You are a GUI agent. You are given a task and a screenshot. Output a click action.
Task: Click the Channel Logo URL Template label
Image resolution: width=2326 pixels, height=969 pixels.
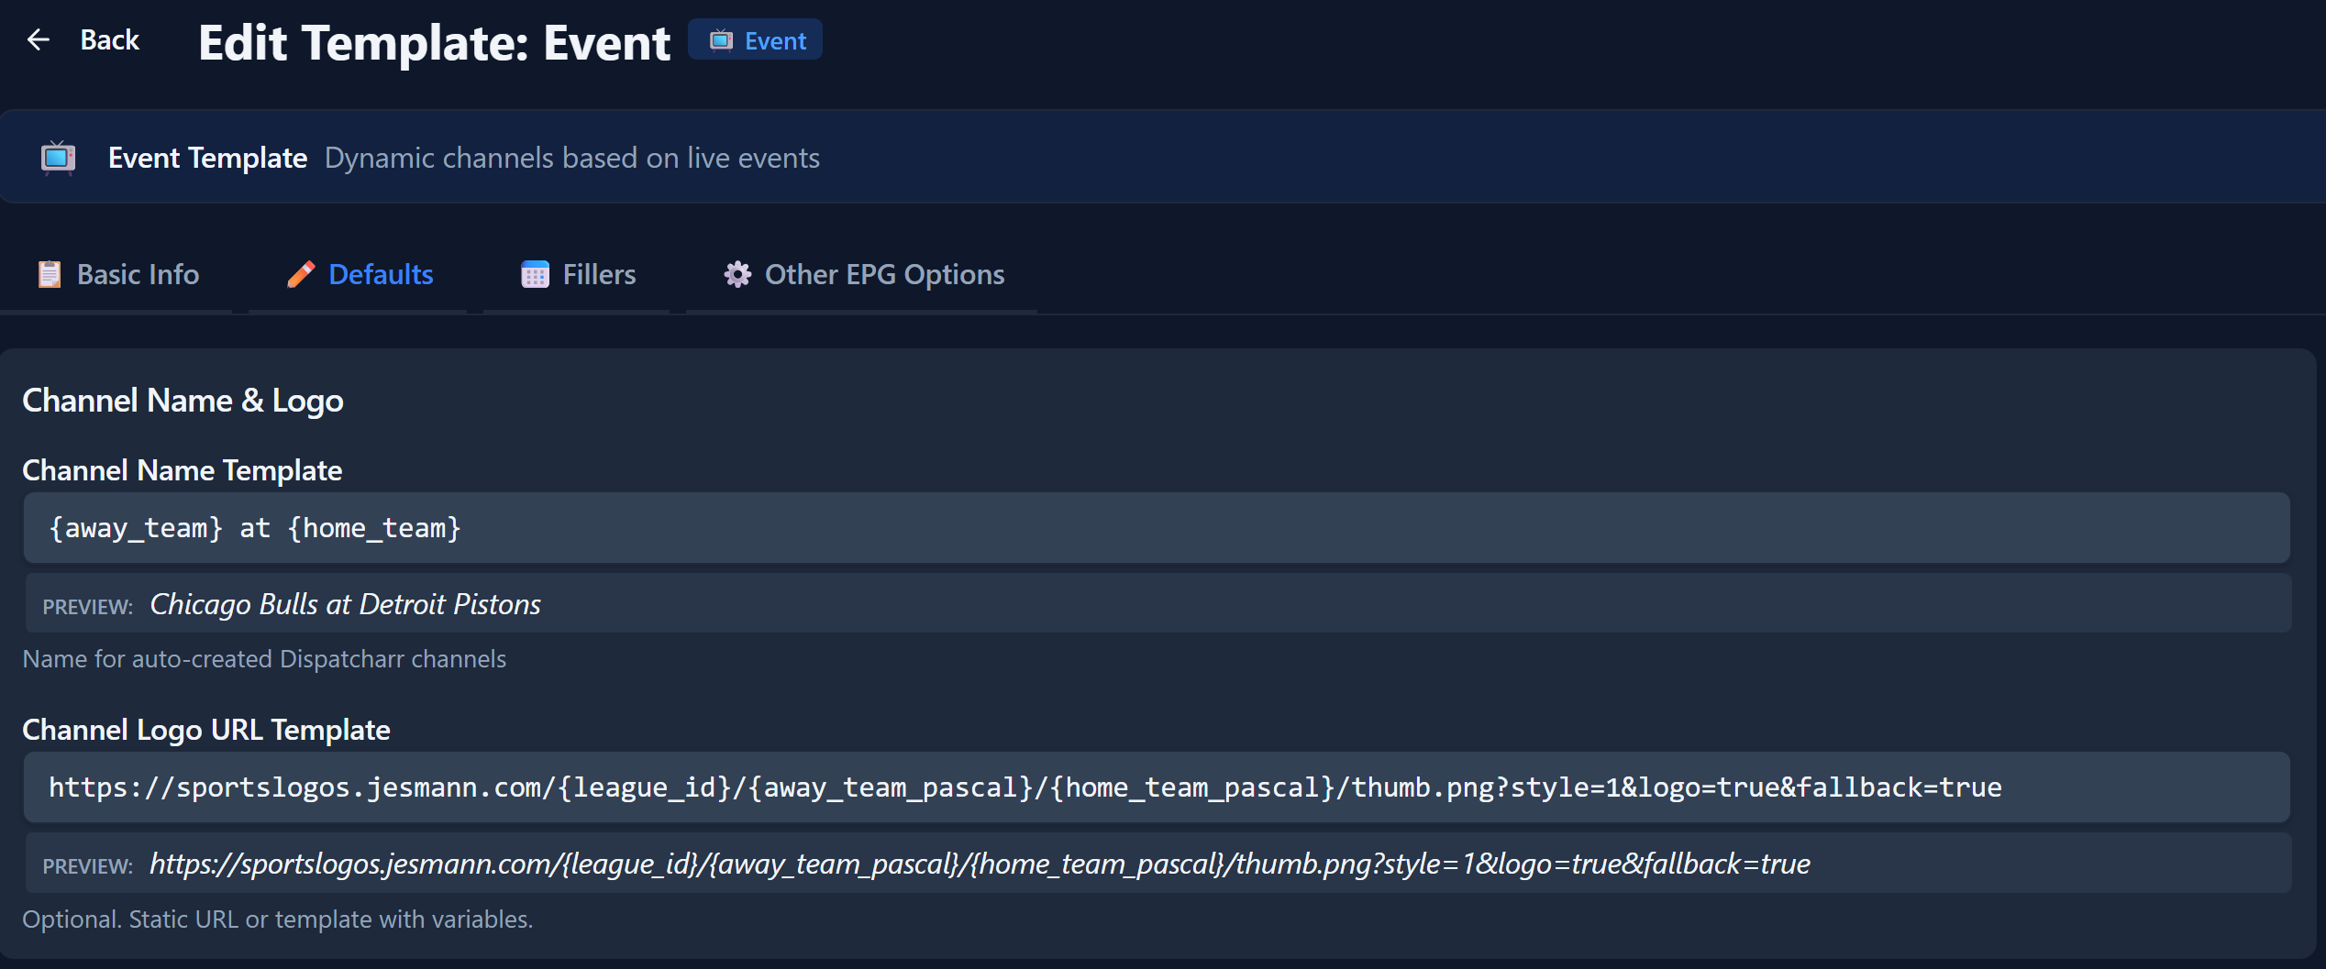[x=206, y=730]
